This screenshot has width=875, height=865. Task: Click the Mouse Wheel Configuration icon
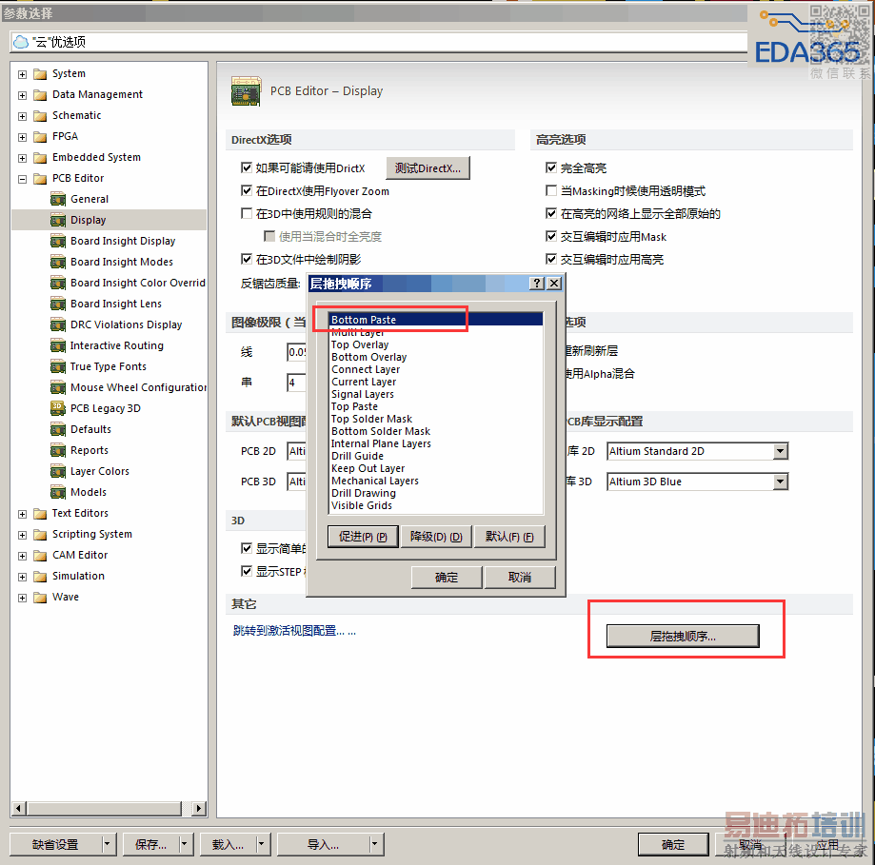tap(58, 387)
